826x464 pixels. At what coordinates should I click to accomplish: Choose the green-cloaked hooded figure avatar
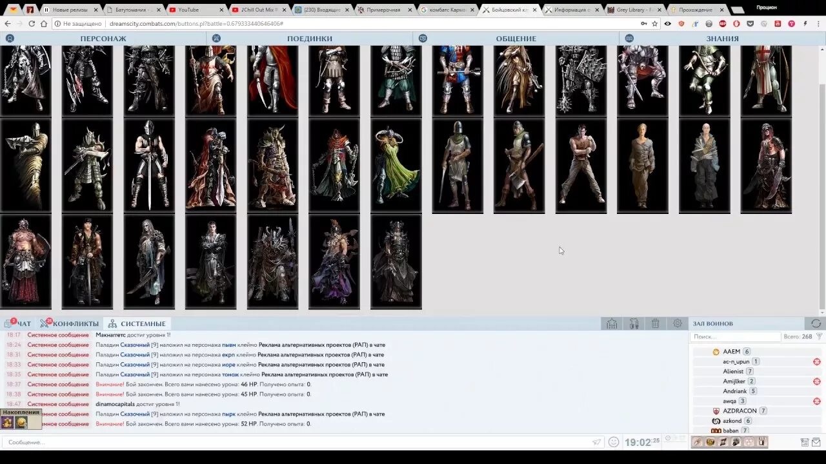click(x=396, y=166)
